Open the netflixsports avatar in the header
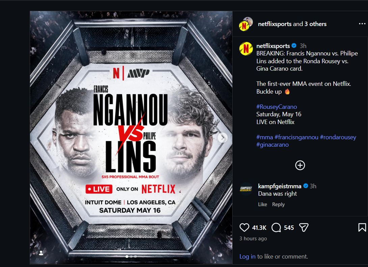 click(245, 24)
